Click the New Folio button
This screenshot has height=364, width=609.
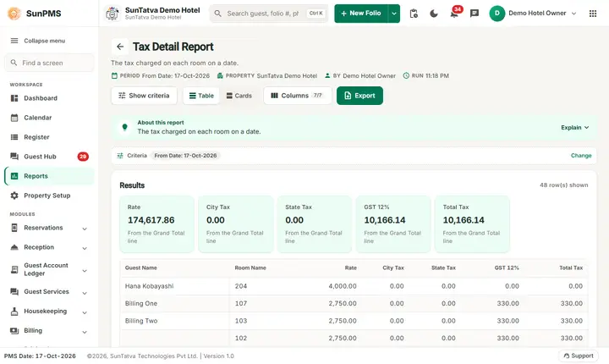coord(361,14)
